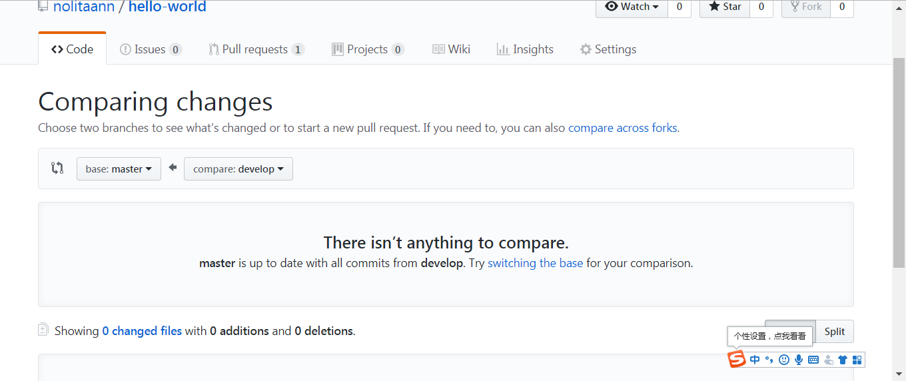Viewport: 906px width, 381px height.
Task: Click the switching the base link
Action: tap(535, 263)
